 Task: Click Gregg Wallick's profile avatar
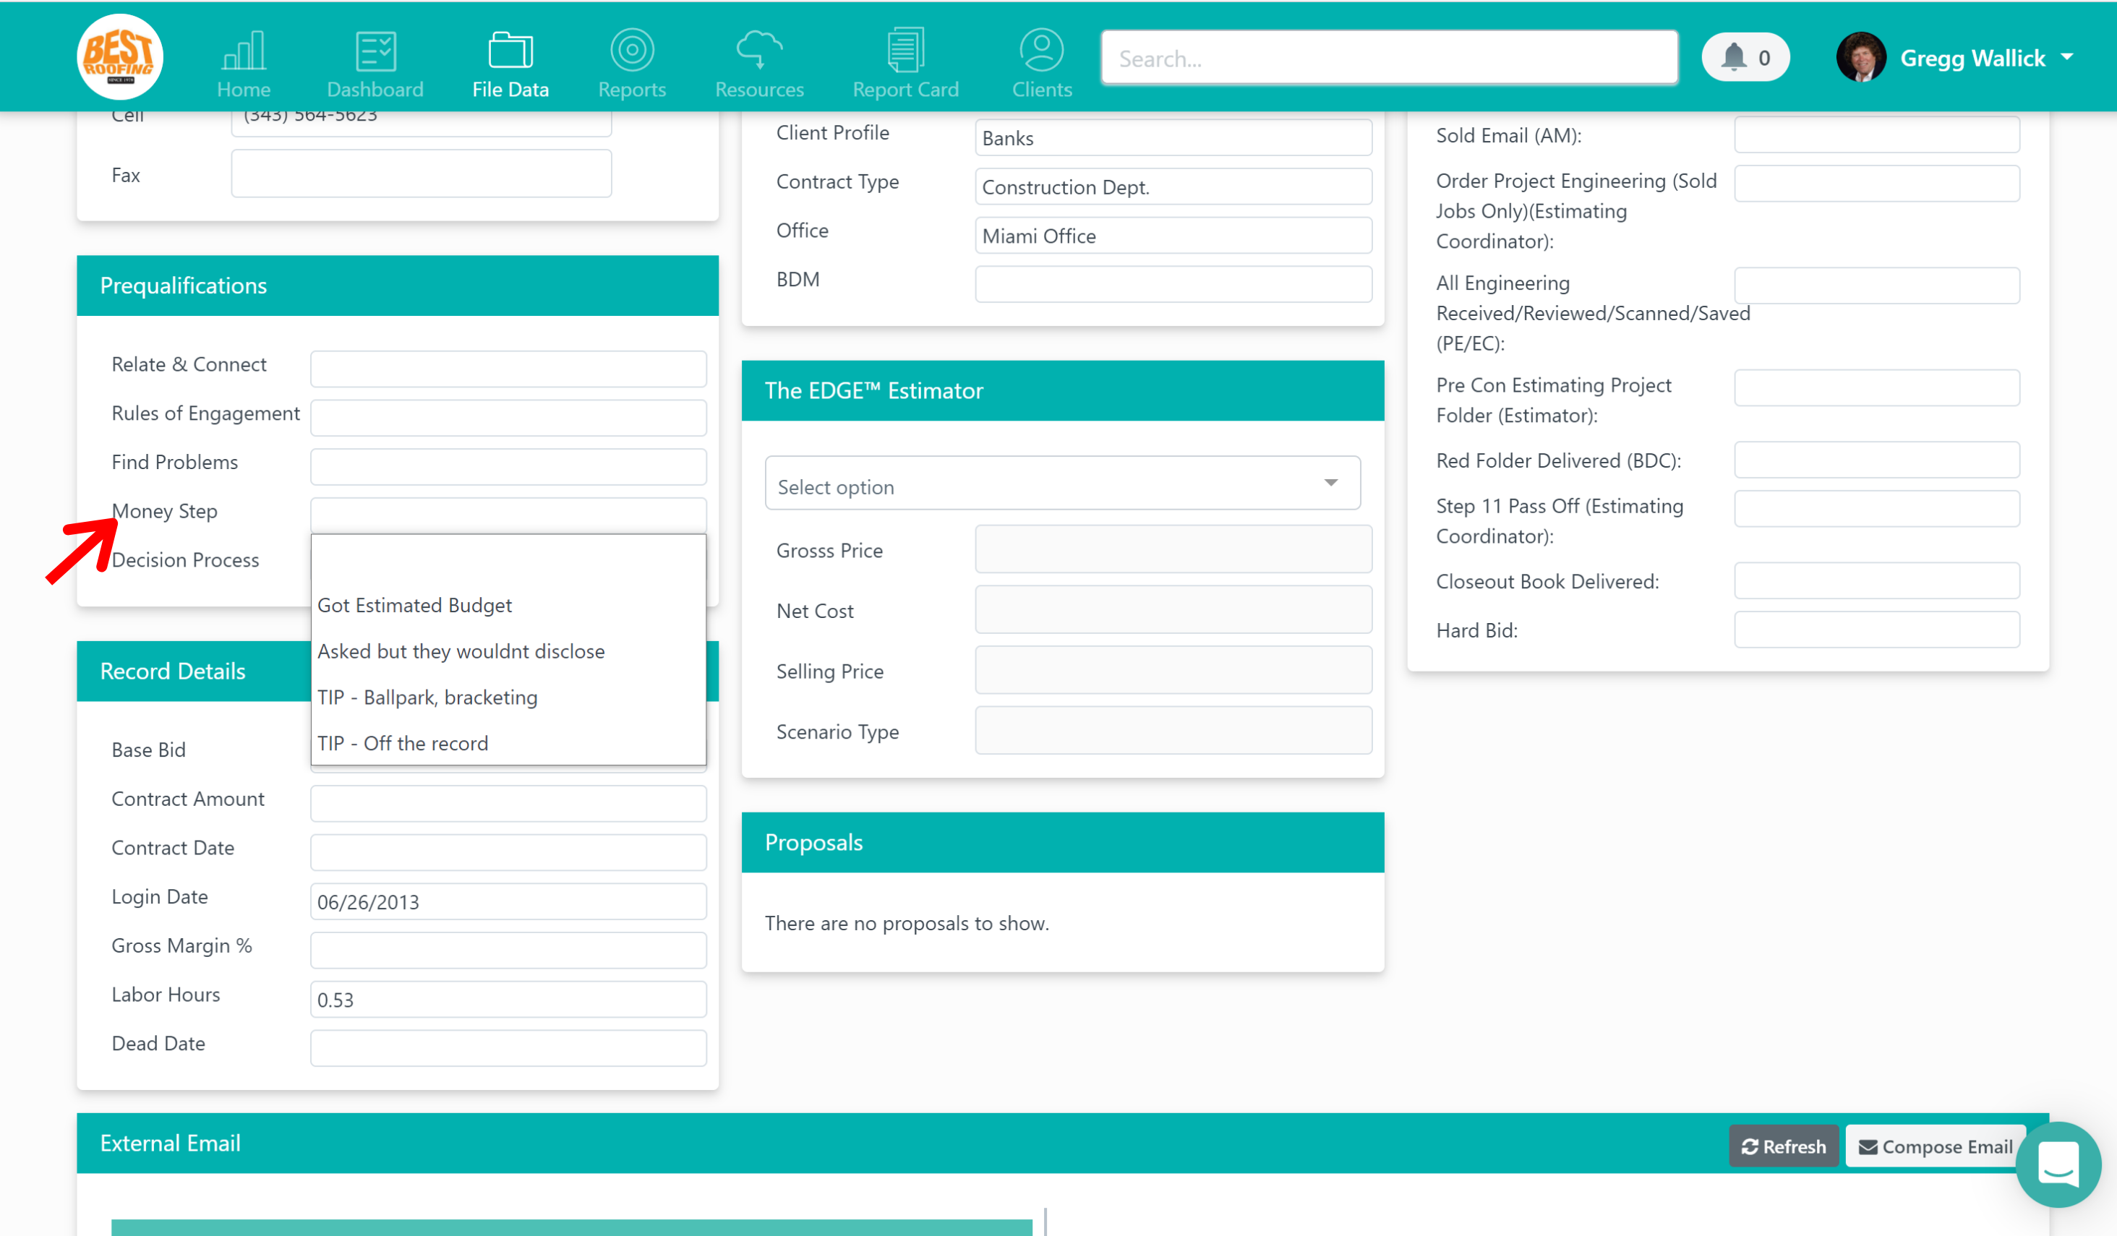[x=1861, y=57]
